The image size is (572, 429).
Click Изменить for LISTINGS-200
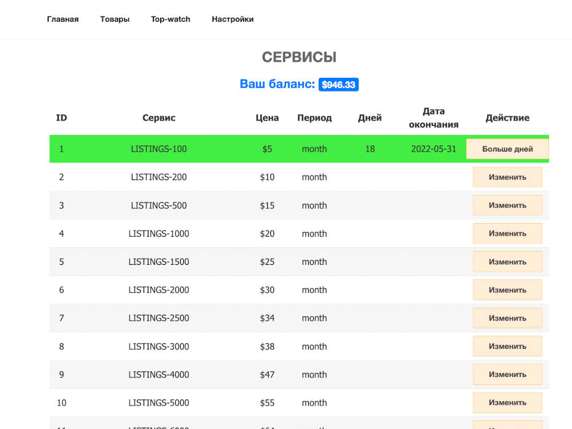pyautogui.click(x=507, y=177)
